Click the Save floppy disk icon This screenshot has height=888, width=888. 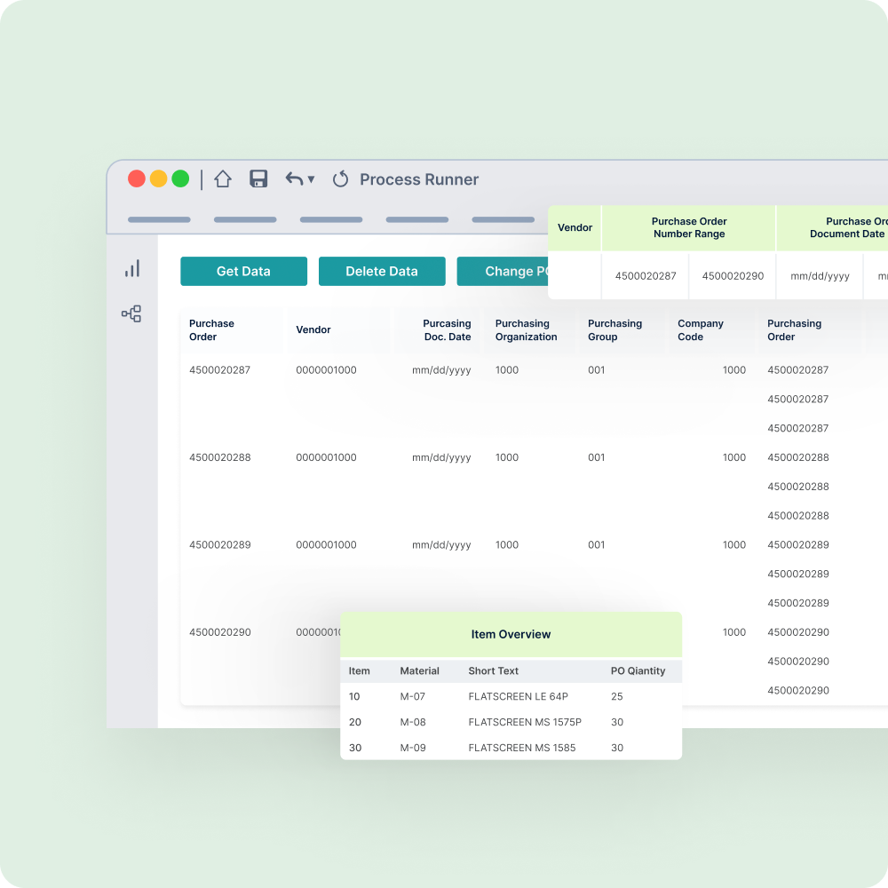click(258, 179)
